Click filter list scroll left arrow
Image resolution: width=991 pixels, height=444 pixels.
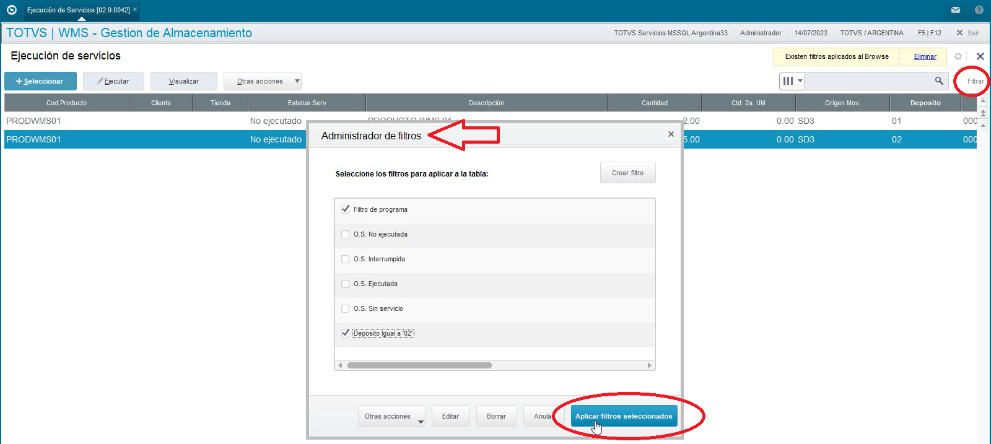pyautogui.click(x=340, y=365)
